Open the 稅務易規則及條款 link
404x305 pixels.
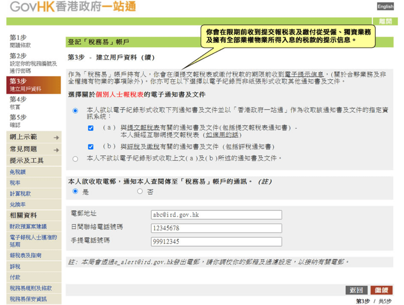pyautogui.click(x=31, y=288)
